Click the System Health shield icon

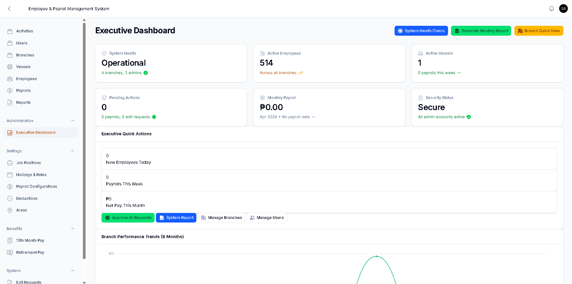104,53
